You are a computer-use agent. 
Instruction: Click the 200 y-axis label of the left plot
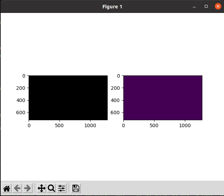point(21,88)
